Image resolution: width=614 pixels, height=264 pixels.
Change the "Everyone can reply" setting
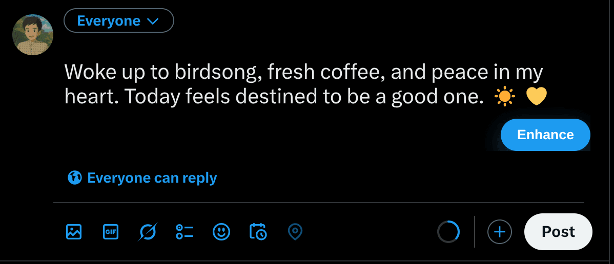[x=152, y=178]
